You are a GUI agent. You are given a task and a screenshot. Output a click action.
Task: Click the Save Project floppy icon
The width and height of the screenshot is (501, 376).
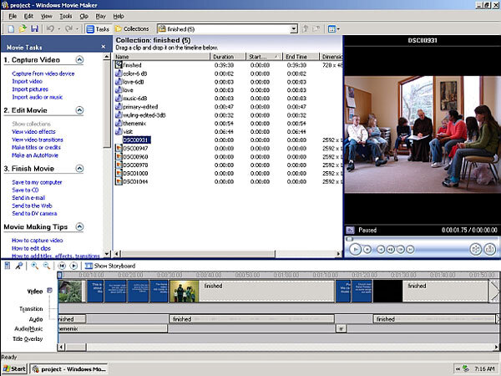[x=34, y=29]
